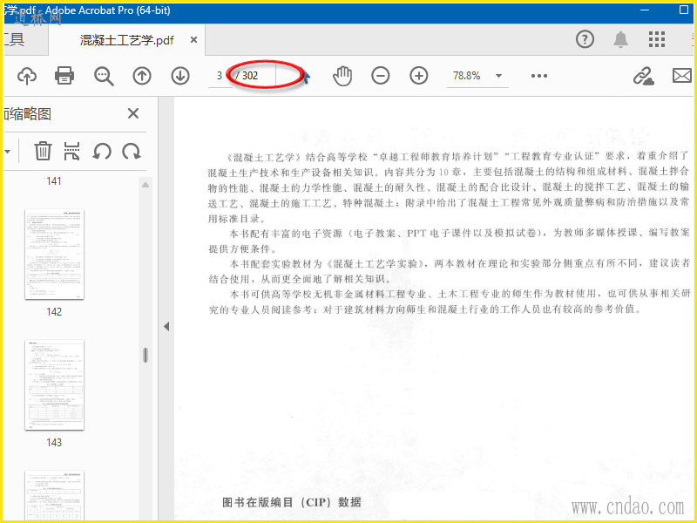Close the 混凝土工艺学.pdf tab
This screenshot has height=523, width=697.
193,40
